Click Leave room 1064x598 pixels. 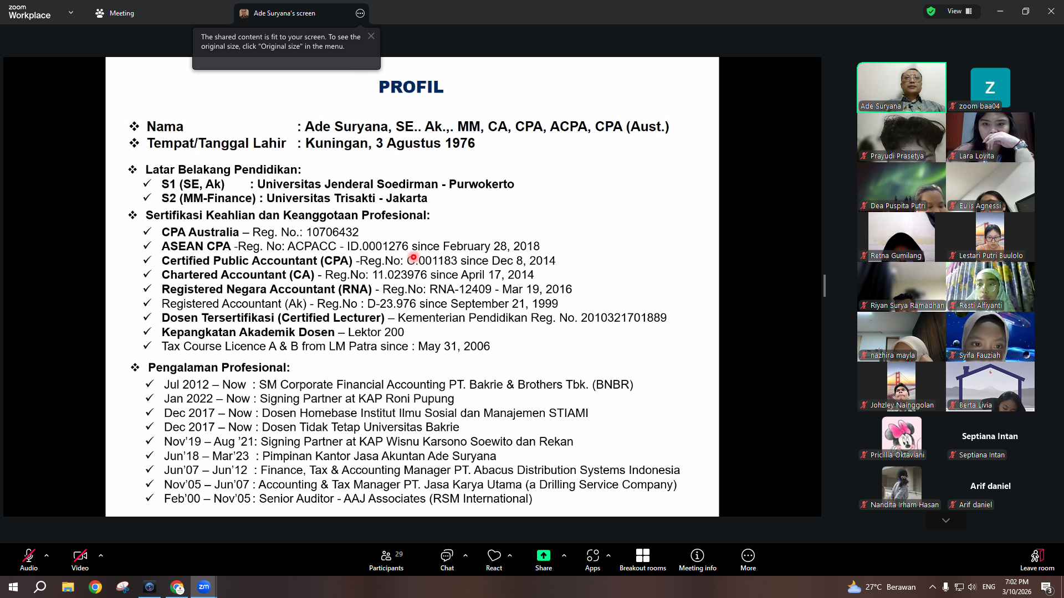(x=1037, y=559)
